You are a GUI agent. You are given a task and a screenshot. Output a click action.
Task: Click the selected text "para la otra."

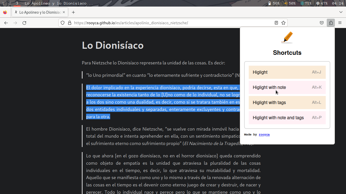click(98, 117)
